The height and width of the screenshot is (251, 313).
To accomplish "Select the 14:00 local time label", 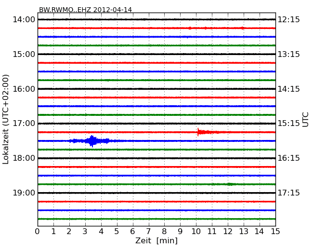I will coord(24,20).
